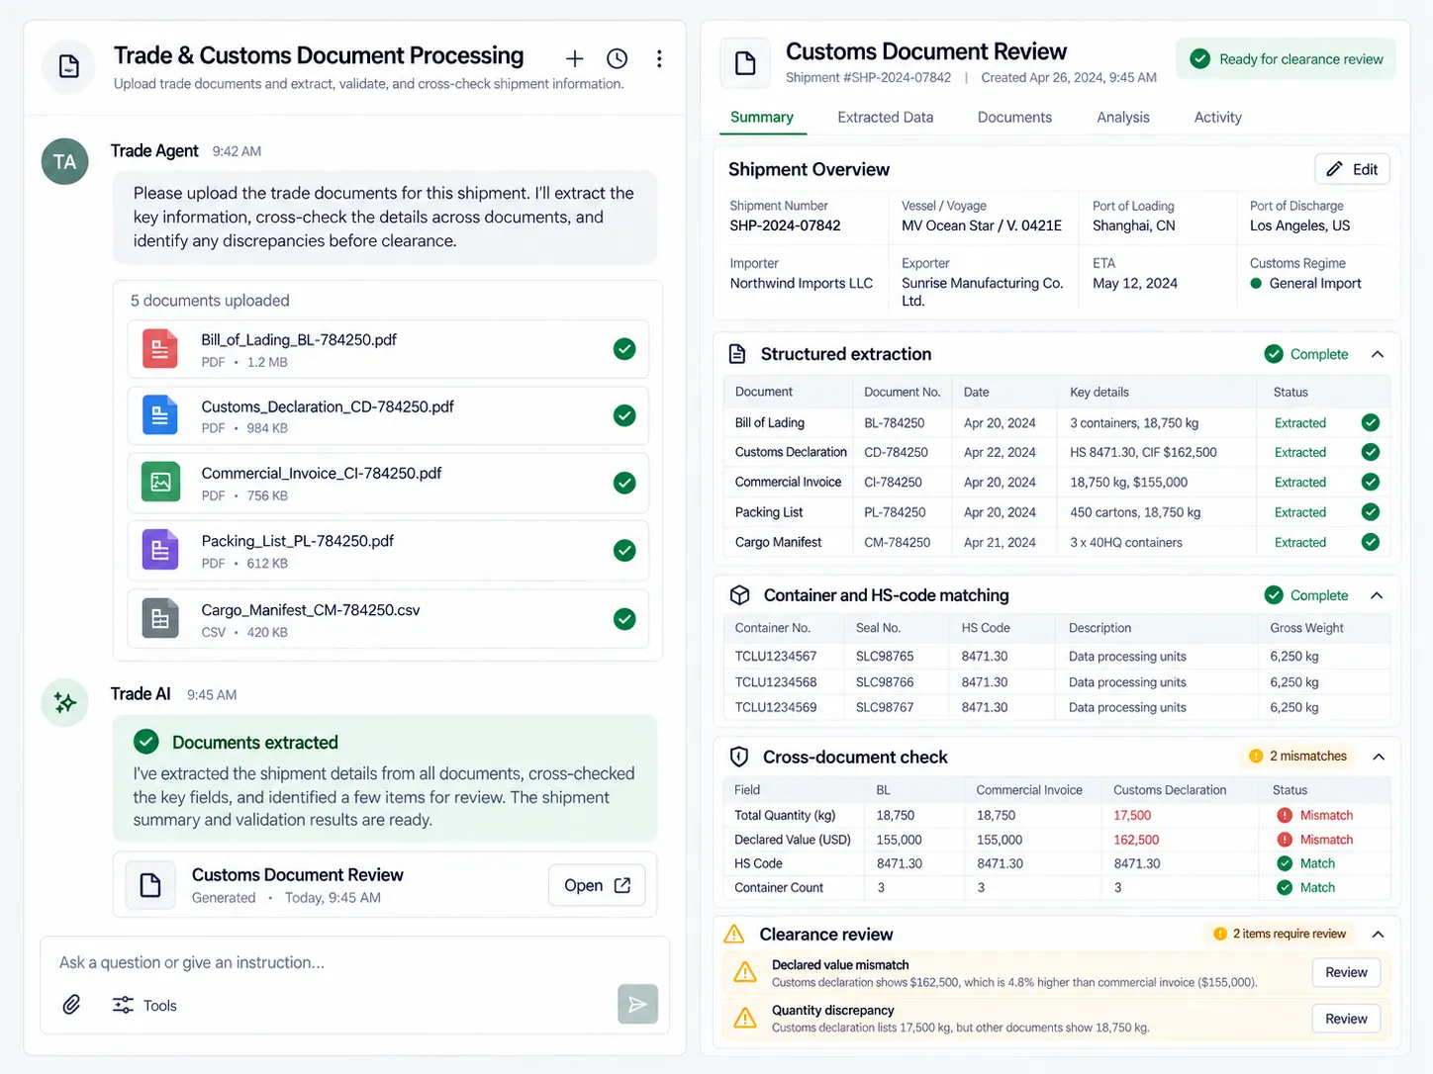Click the Cargo_Manifest_CM-784250.csv file name

pyautogui.click(x=311, y=609)
